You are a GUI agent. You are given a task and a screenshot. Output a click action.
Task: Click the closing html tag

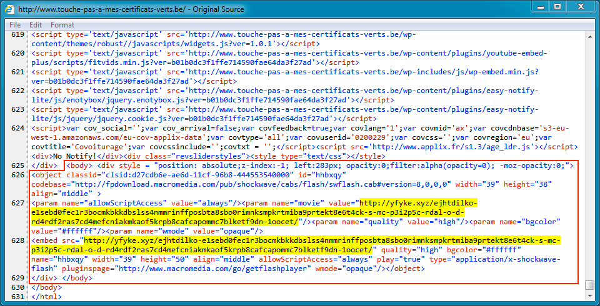click(46, 297)
